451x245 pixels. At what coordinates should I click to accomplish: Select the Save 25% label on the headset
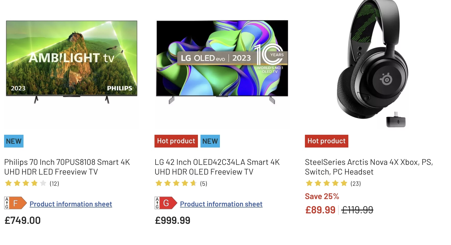pyautogui.click(x=322, y=196)
